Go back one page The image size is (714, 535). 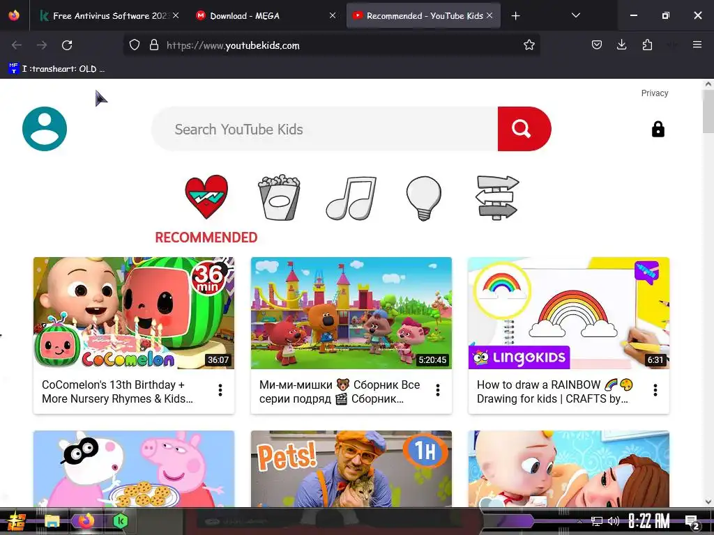coord(17,45)
